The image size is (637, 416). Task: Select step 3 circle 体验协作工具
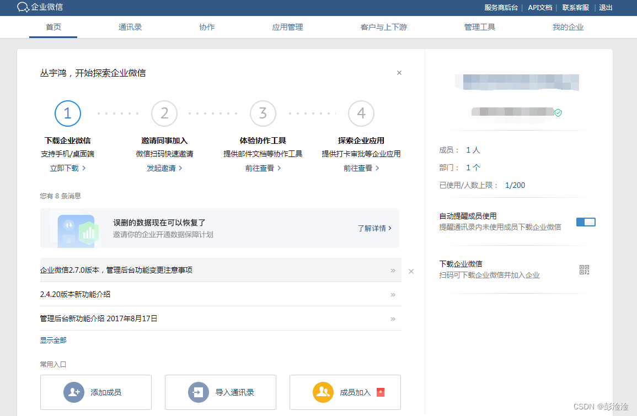pos(263,114)
